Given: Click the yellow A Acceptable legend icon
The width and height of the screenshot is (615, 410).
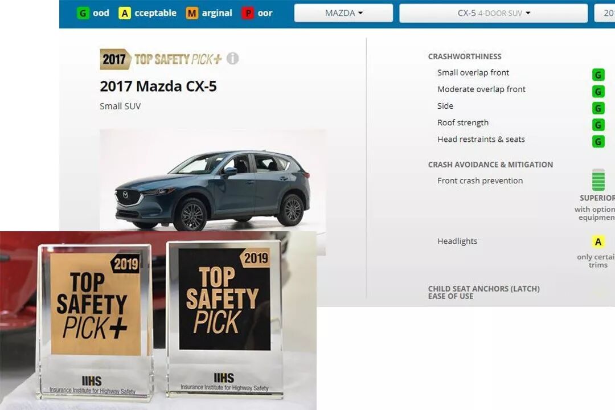Looking at the screenshot, I should click(x=124, y=13).
